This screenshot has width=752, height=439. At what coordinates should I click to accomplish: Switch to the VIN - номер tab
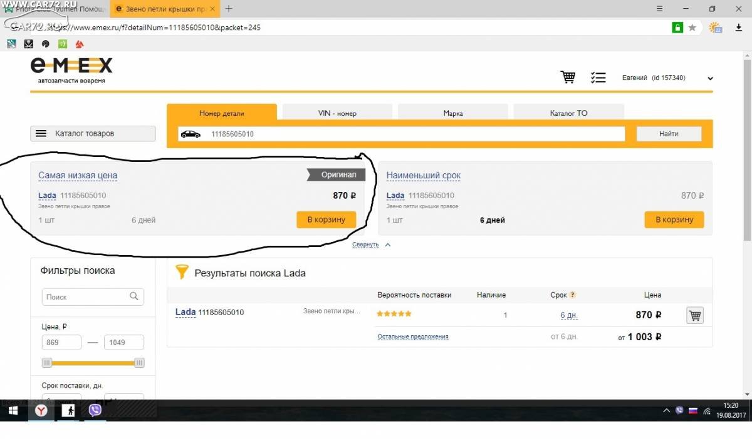337,113
